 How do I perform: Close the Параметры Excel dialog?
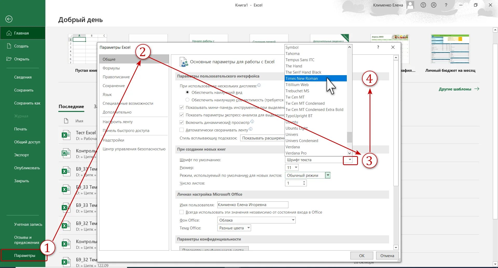pyautogui.click(x=393, y=47)
